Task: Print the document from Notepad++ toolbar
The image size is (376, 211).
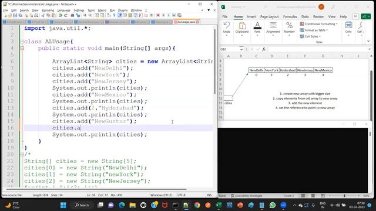Action: point(36,15)
